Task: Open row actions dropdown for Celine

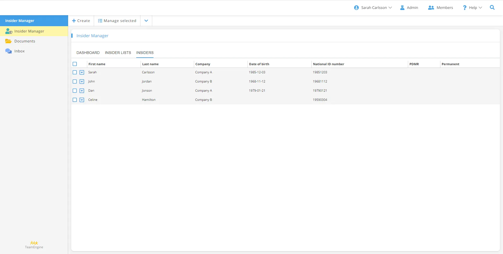Action: click(x=82, y=100)
